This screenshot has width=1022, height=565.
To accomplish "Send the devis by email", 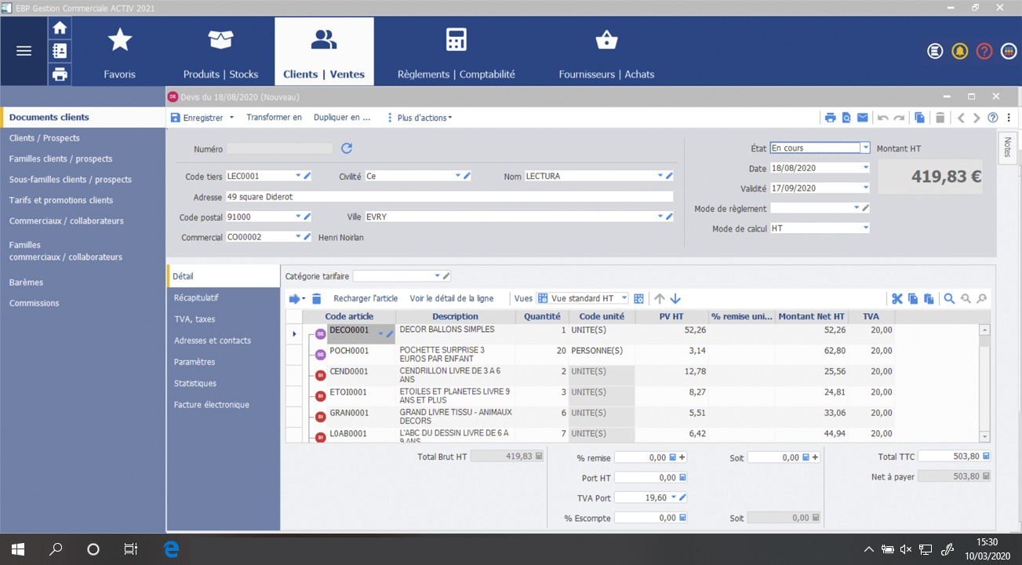I will 863,117.
